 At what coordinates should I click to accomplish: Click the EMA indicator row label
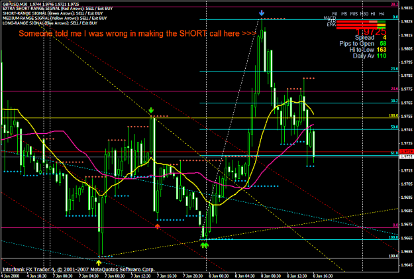[x=331, y=25]
